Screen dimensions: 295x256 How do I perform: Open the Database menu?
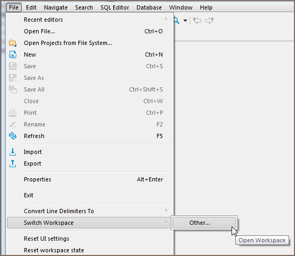coord(149,7)
